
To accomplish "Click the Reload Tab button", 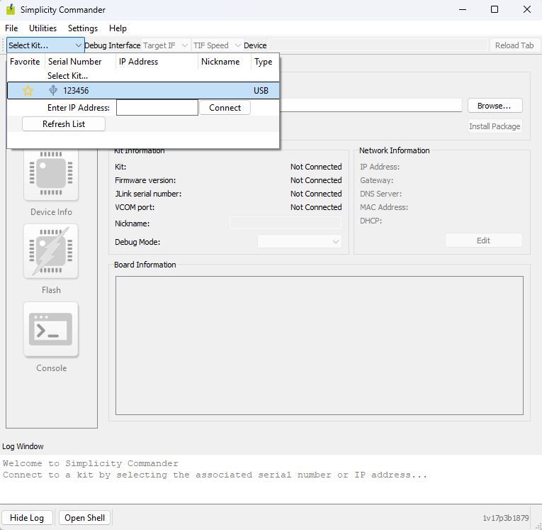I will point(514,45).
